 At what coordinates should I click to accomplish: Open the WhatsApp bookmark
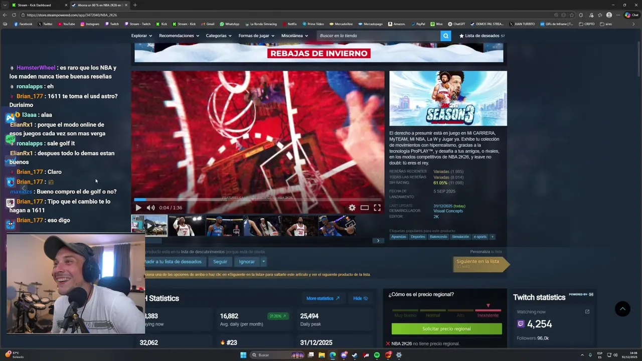pyautogui.click(x=230, y=24)
